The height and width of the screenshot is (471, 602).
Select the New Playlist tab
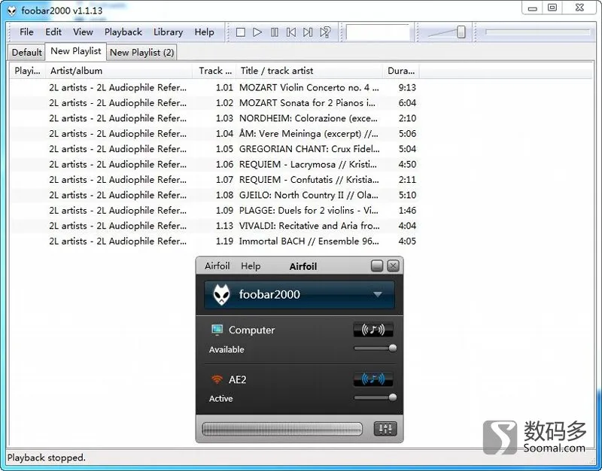click(x=76, y=51)
